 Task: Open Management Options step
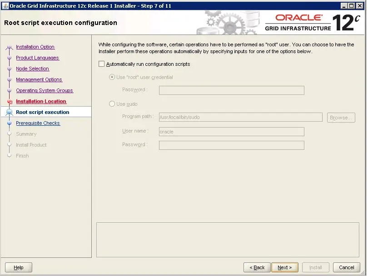point(39,79)
